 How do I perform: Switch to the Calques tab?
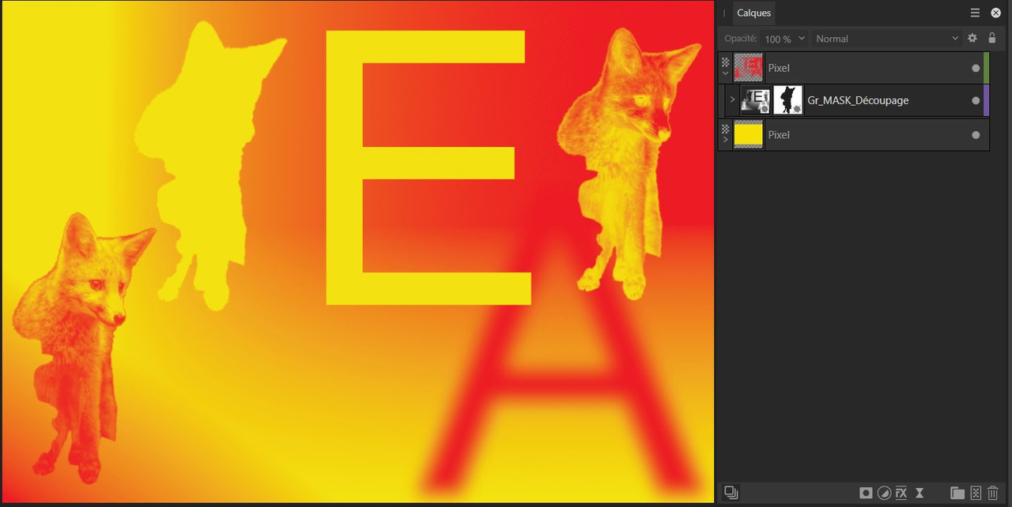click(x=753, y=13)
